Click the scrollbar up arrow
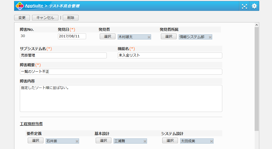The width and height of the screenshot is (272, 149). [x=257, y=25]
